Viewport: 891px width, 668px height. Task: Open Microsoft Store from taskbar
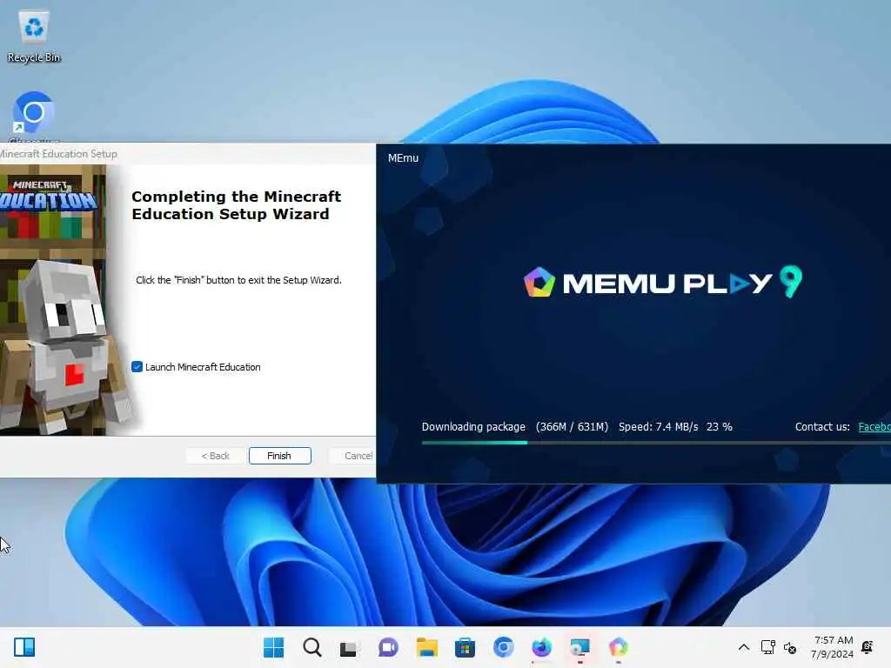coord(465,647)
